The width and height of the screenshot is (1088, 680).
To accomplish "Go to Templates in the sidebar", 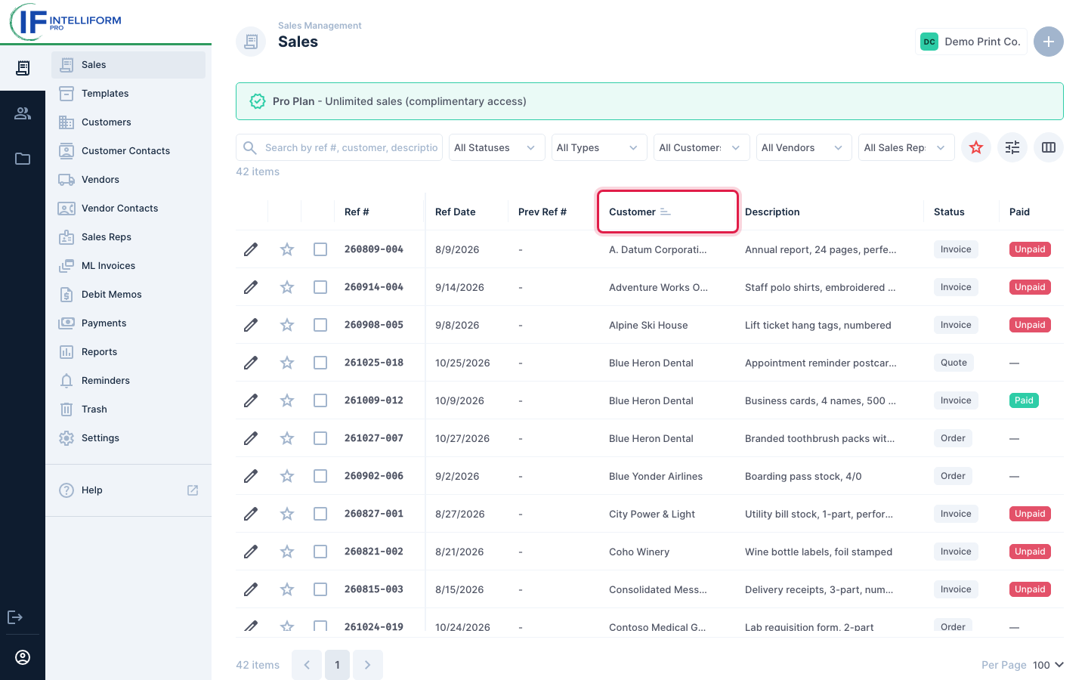I will coord(128,94).
